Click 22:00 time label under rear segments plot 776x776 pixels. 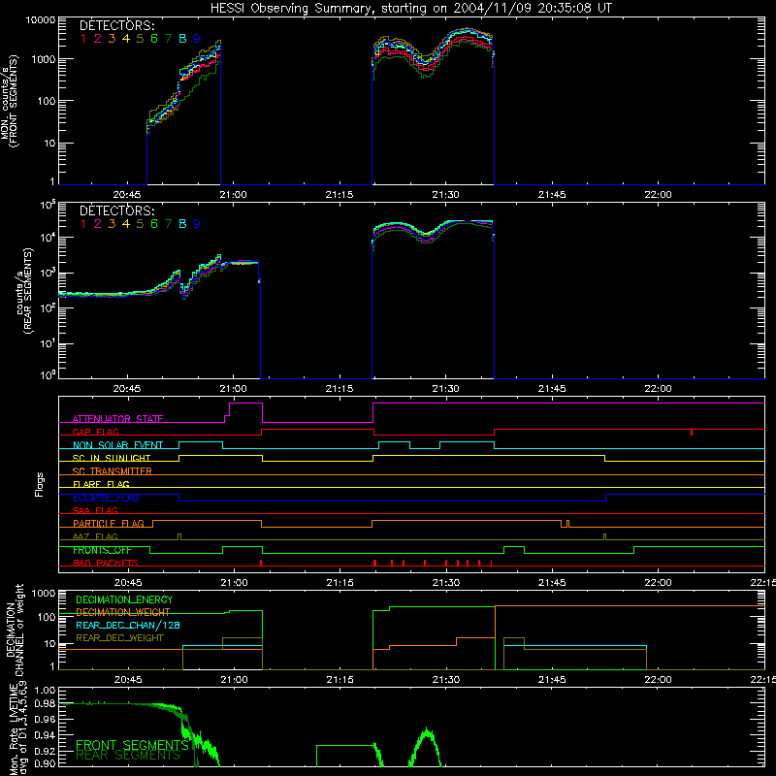659,389
